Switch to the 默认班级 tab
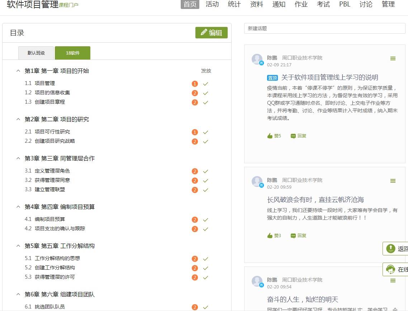Screen dimensions: 408x311 tap(36, 53)
